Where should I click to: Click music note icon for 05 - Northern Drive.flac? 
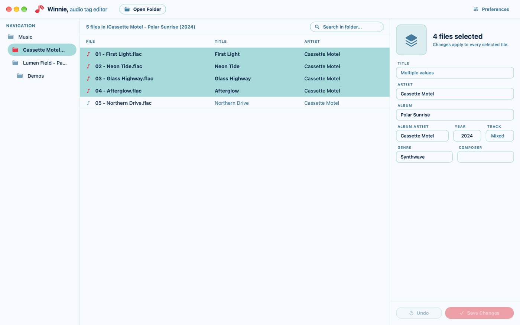(x=88, y=103)
